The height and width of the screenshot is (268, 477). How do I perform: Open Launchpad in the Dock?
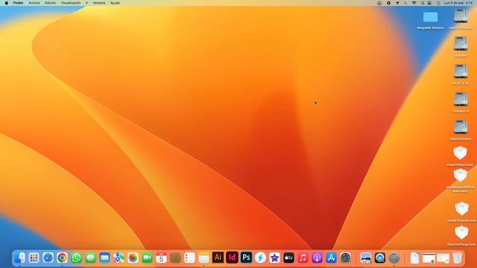(x=34, y=258)
